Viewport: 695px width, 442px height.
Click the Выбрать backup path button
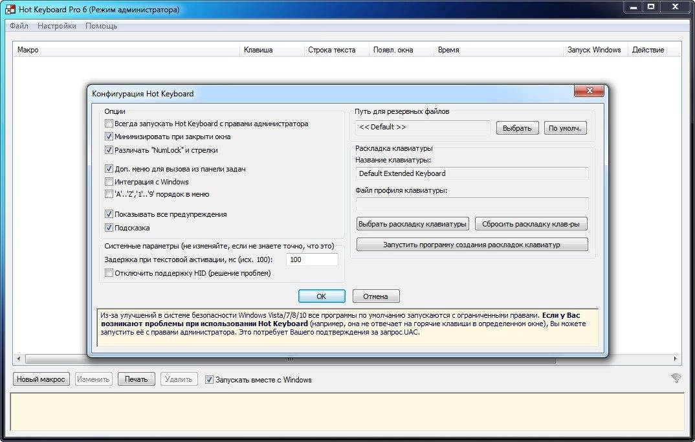pyautogui.click(x=517, y=128)
